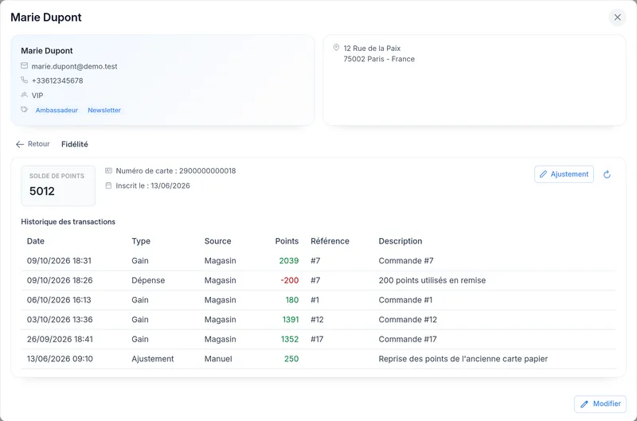Click address 12 Rue de la Paix
637x421 pixels.
[372, 49]
